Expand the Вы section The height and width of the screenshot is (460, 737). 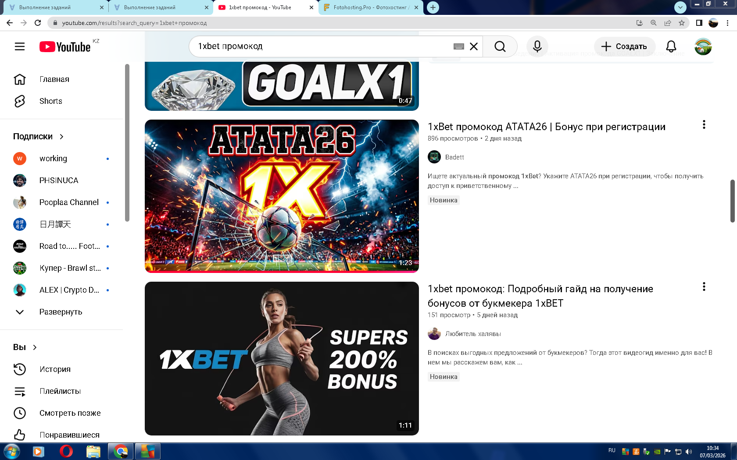tap(25, 347)
